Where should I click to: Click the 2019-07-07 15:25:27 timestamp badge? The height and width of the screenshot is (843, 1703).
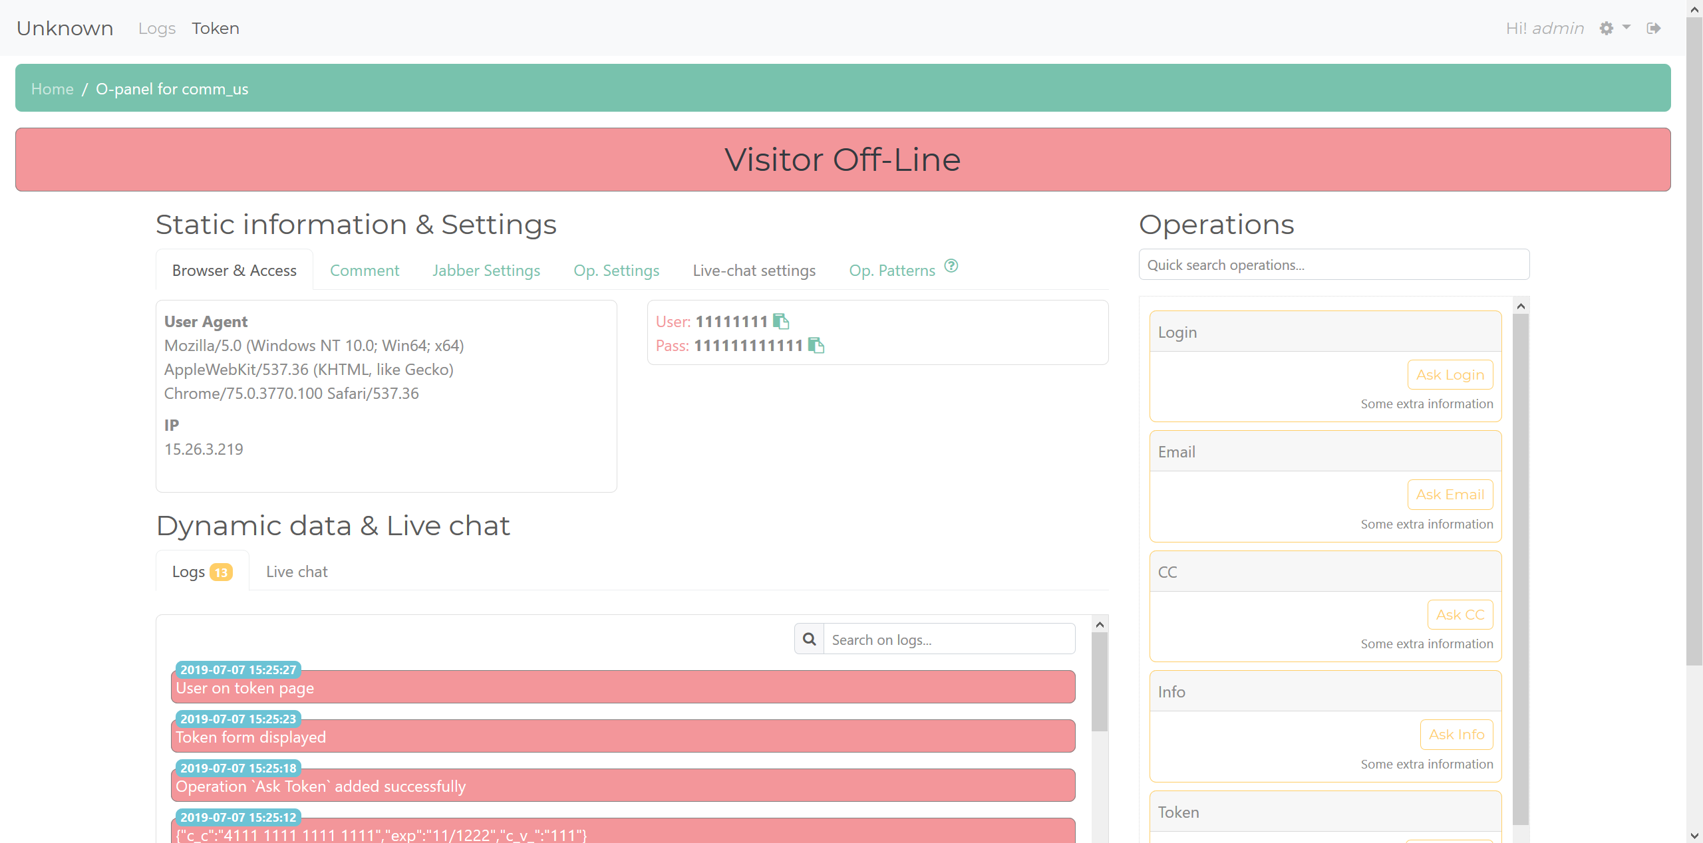tap(238, 669)
